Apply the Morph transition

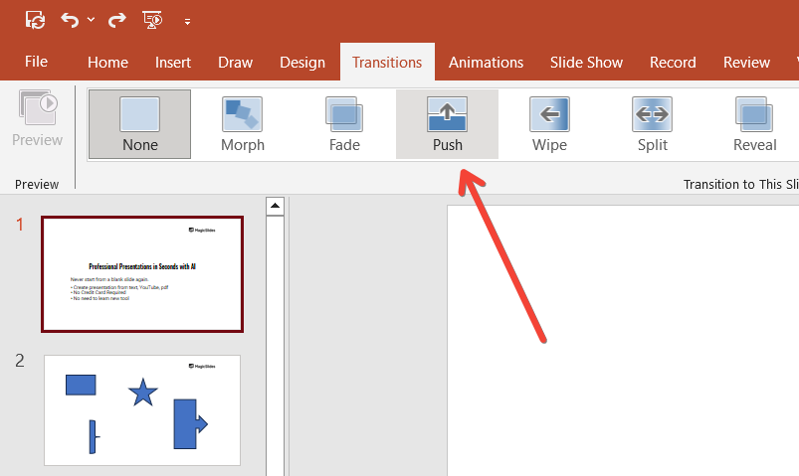point(242,124)
